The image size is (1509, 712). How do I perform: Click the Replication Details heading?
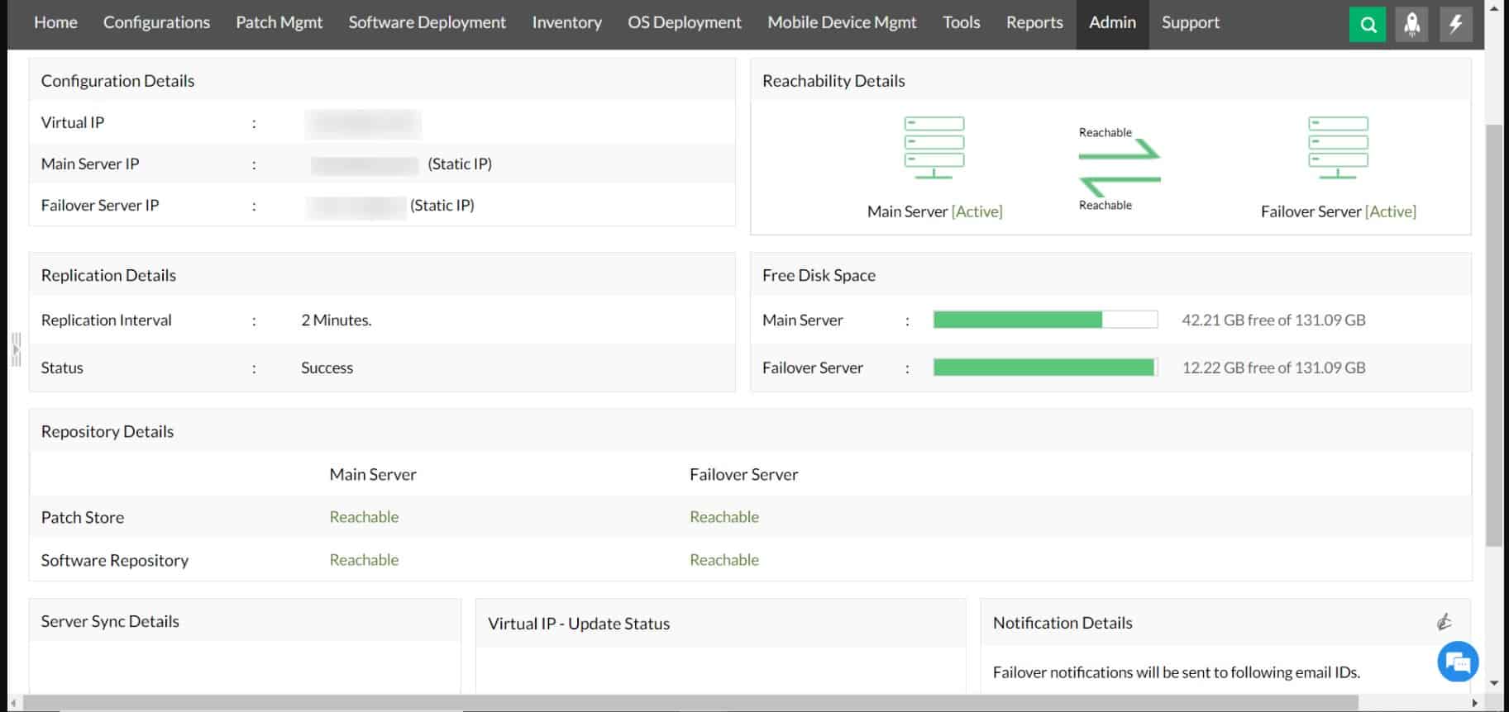[108, 276]
